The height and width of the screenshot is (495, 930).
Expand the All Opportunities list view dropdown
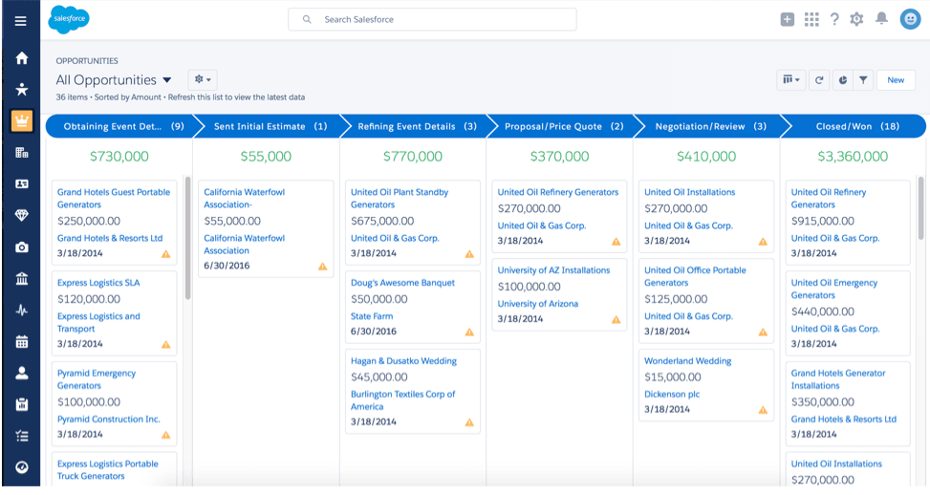pyautogui.click(x=167, y=80)
